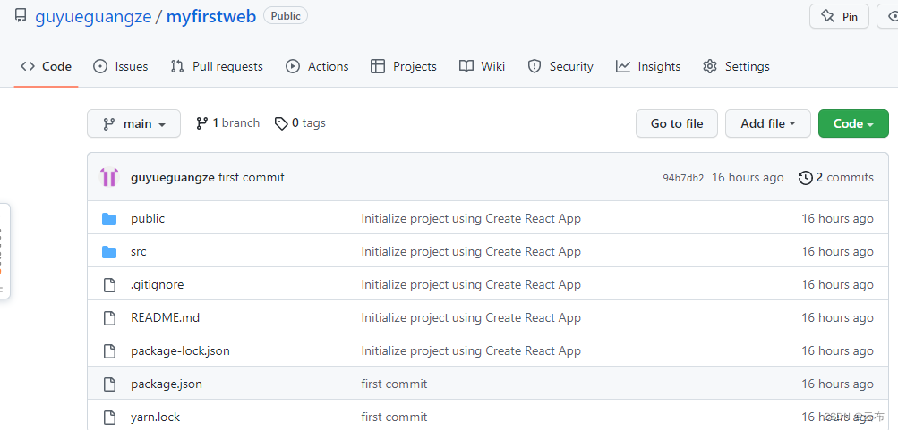Click the README.md file icon

[x=109, y=318]
